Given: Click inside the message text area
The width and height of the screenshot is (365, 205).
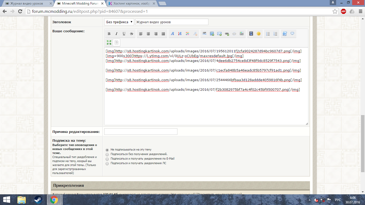Looking at the screenshot, I should (x=206, y=86).
